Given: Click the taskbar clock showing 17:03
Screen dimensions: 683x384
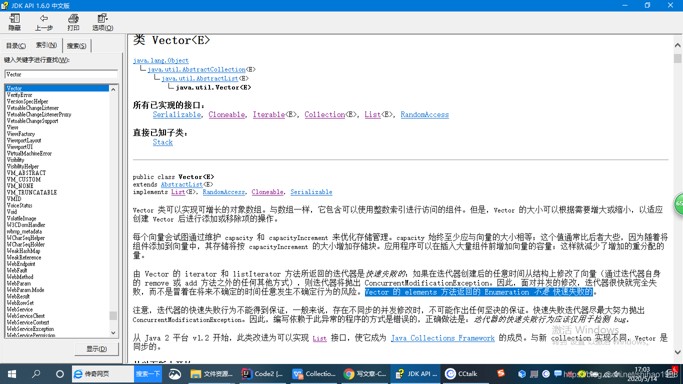Looking at the screenshot, I should click(642, 373).
